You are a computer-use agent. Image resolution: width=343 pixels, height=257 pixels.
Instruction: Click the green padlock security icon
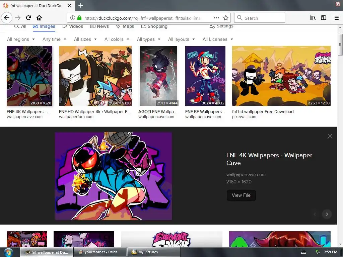(79, 18)
